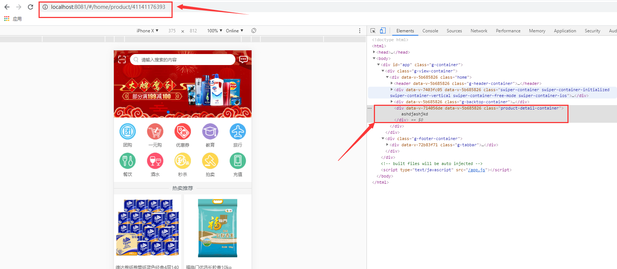This screenshot has width=617, height=269.
Task: Click the 812 height field
Action: coord(193,31)
